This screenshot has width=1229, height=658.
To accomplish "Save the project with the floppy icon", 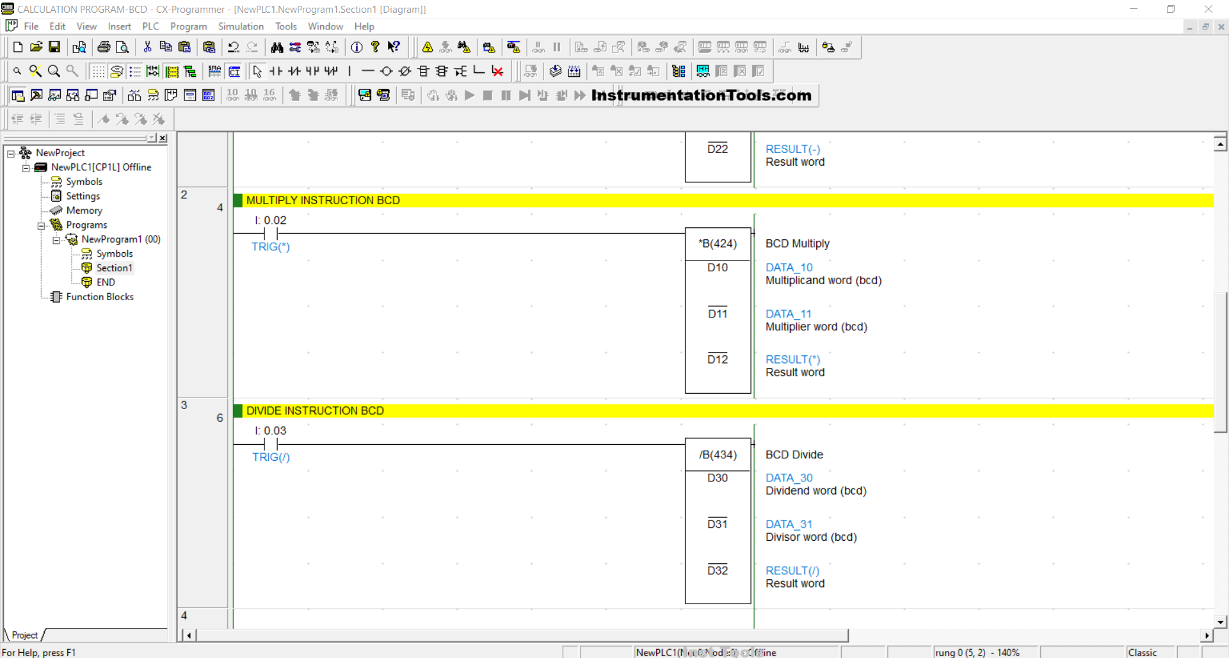I will [x=55, y=47].
